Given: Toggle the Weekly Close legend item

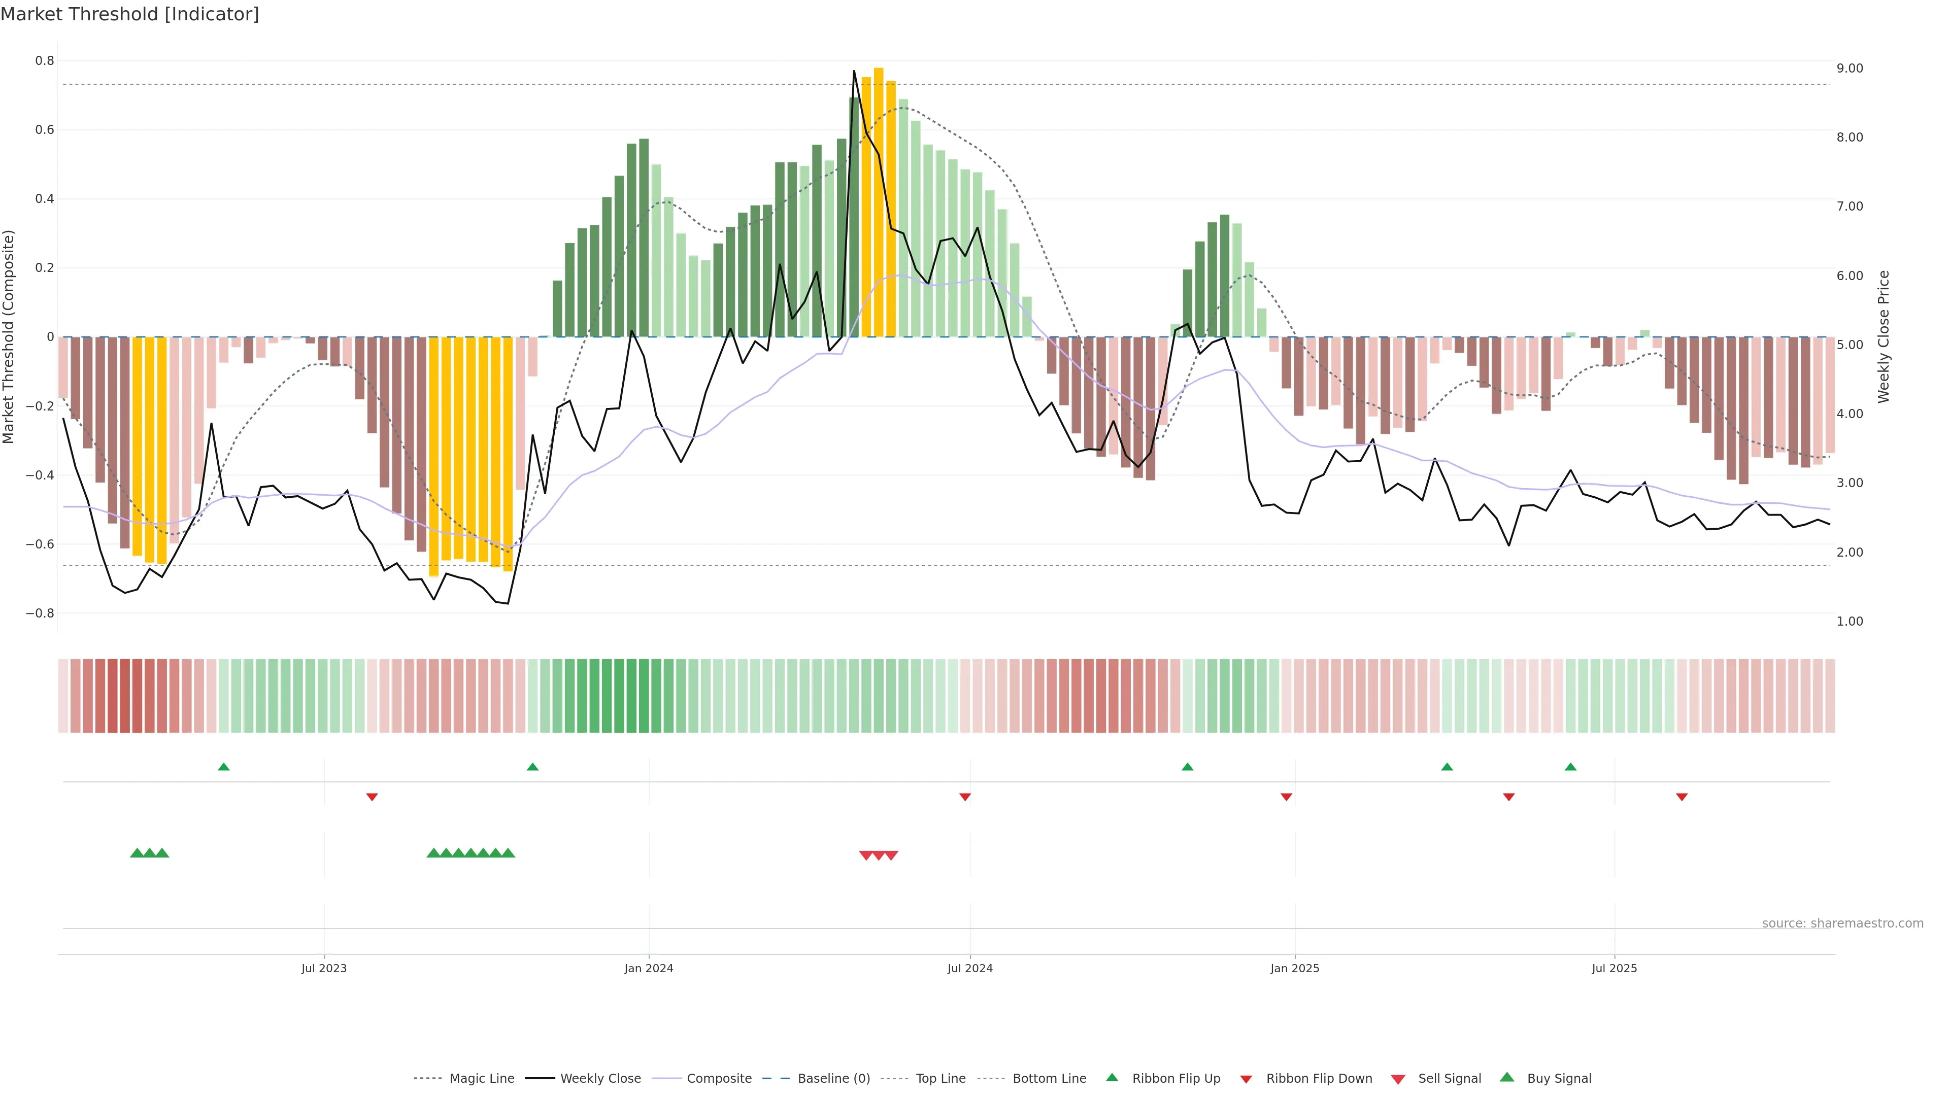Looking at the screenshot, I should tap(600, 1079).
